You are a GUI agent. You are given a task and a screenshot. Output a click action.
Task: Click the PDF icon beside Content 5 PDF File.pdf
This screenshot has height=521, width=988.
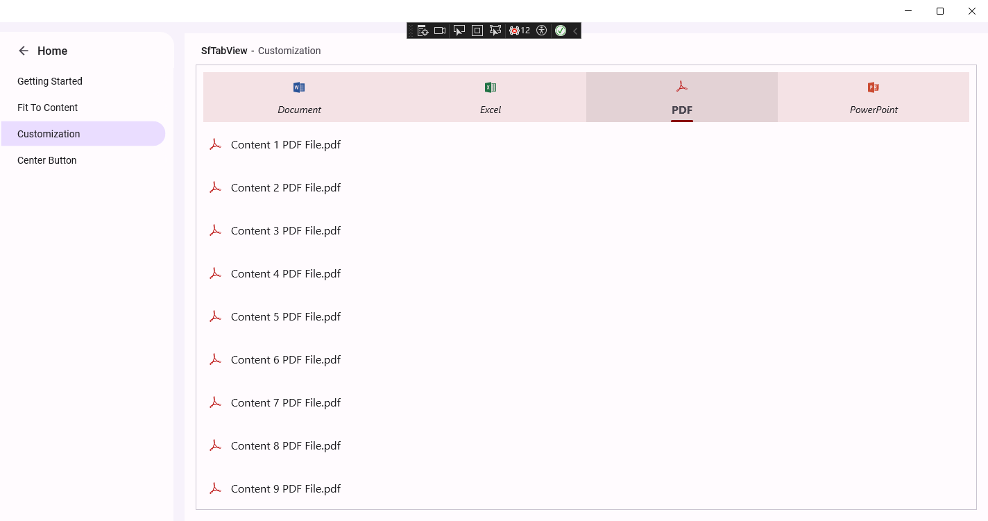pyautogui.click(x=216, y=316)
